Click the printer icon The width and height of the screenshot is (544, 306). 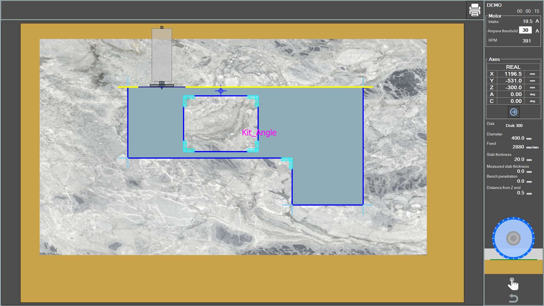click(475, 10)
